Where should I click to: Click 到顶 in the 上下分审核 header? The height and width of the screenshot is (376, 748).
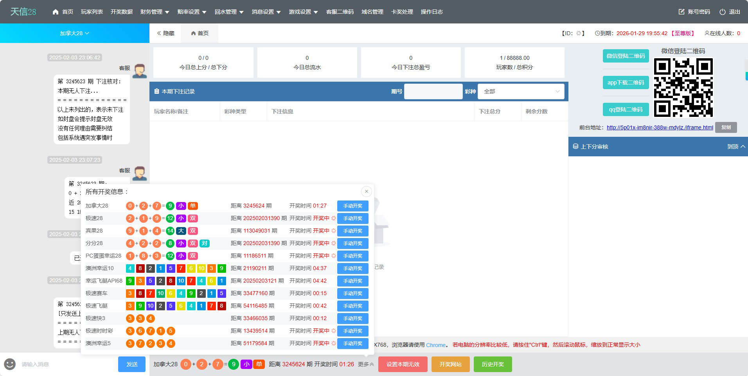pyautogui.click(x=736, y=147)
